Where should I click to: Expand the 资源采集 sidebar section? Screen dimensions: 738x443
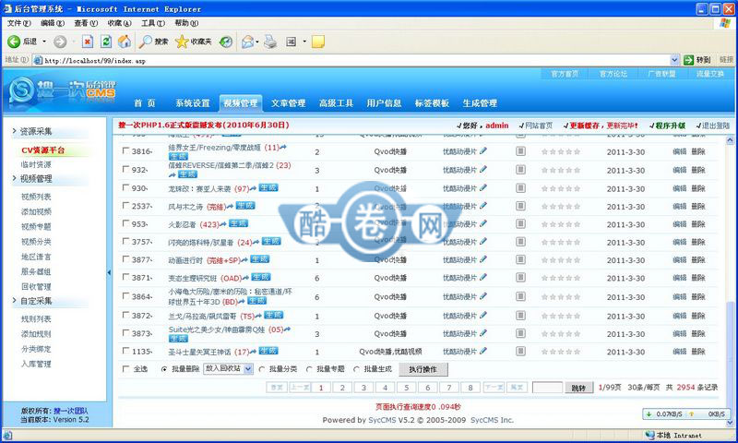click(x=35, y=131)
